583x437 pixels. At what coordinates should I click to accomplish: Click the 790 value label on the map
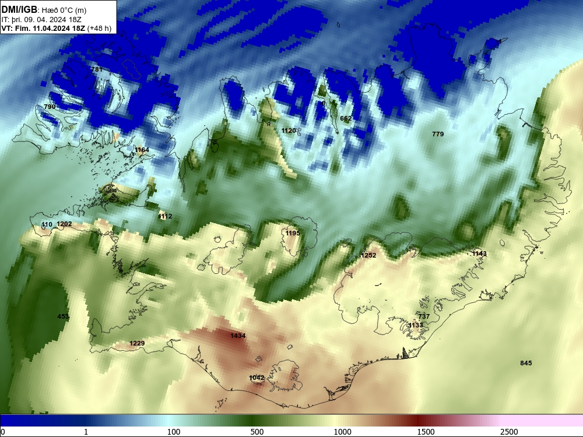50,107
